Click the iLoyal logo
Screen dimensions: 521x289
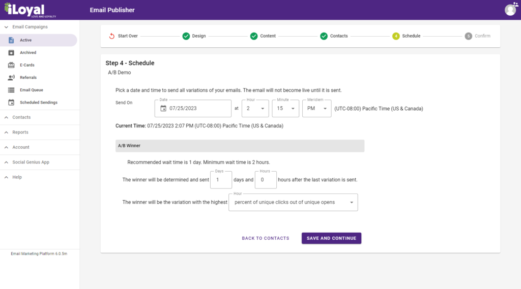point(30,10)
